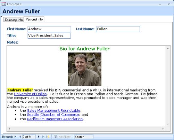Click the First Name field containing Andrew
Viewport: 174px width, 140px height.
49,29
